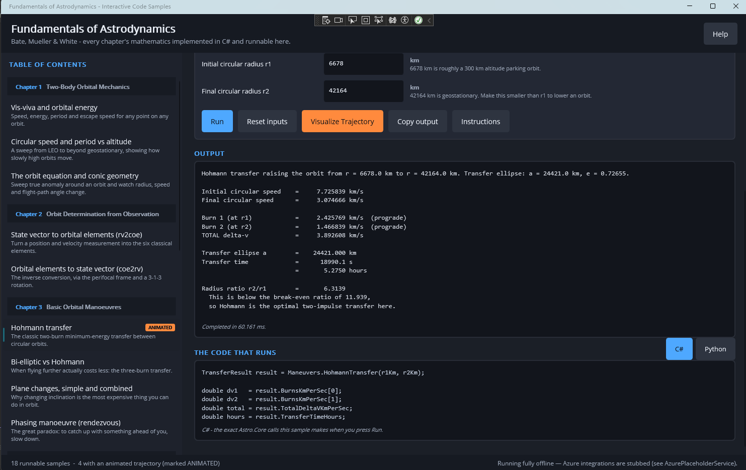Open Plane changes, simple and combined

click(x=92, y=396)
